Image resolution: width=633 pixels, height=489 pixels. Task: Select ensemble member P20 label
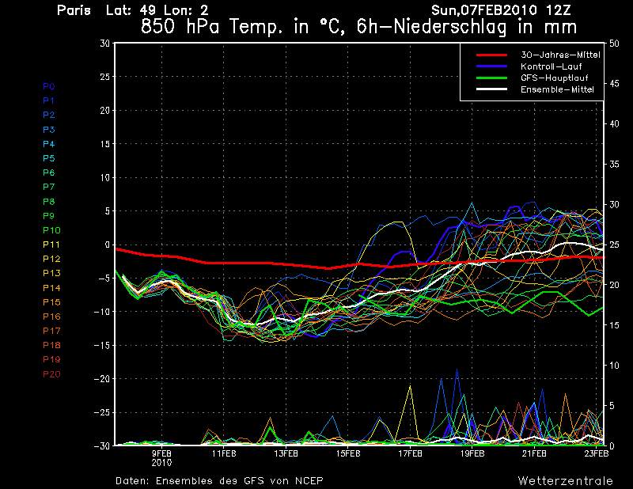tap(51, 373)
